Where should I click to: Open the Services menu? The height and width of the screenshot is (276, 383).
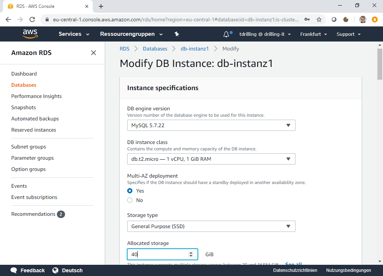pyautogui.click(x=74, y=34)
